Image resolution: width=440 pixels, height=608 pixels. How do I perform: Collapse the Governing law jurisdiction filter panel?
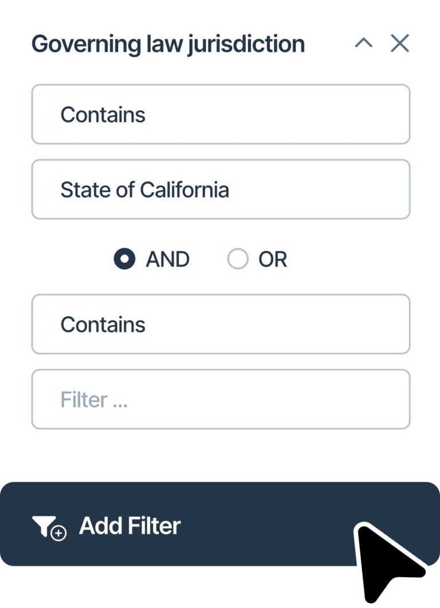click(x=364, y=44)
